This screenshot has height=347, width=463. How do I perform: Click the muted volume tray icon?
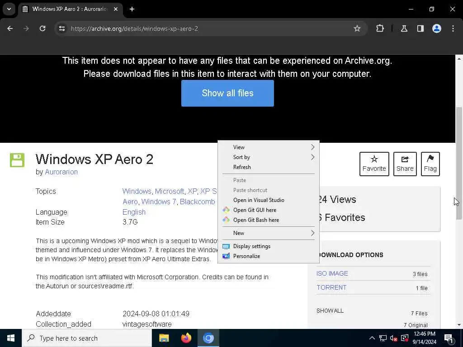(394, 338)
